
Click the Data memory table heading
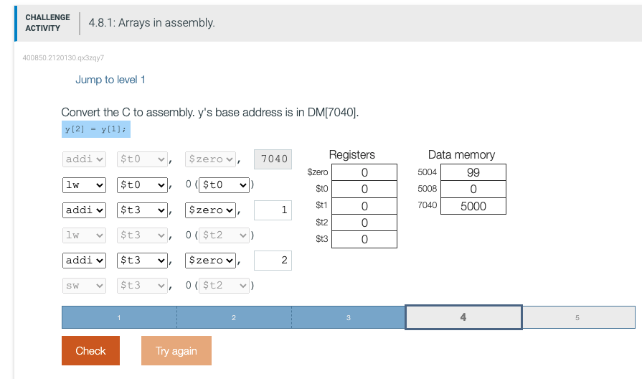[x=461, y=154]
